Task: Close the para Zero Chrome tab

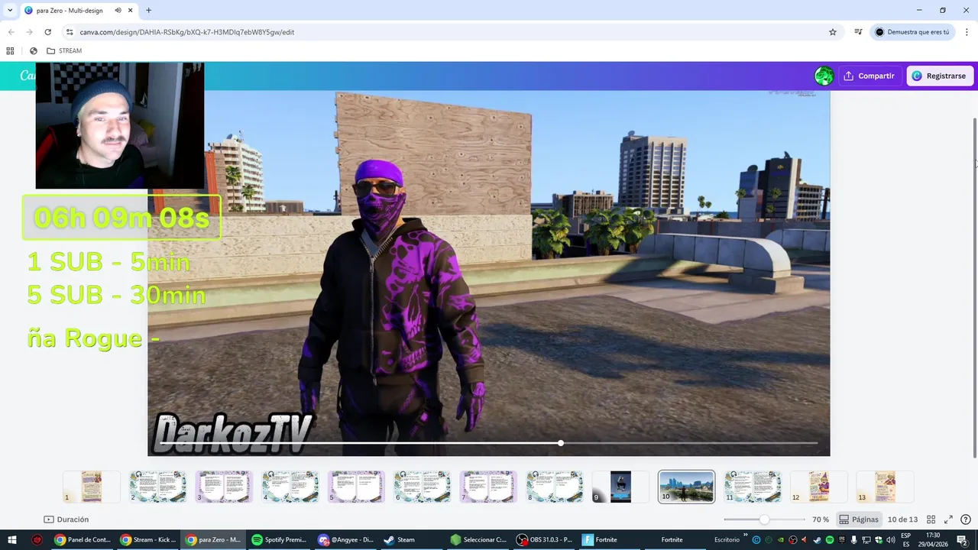Action: (x=130, y=11)
